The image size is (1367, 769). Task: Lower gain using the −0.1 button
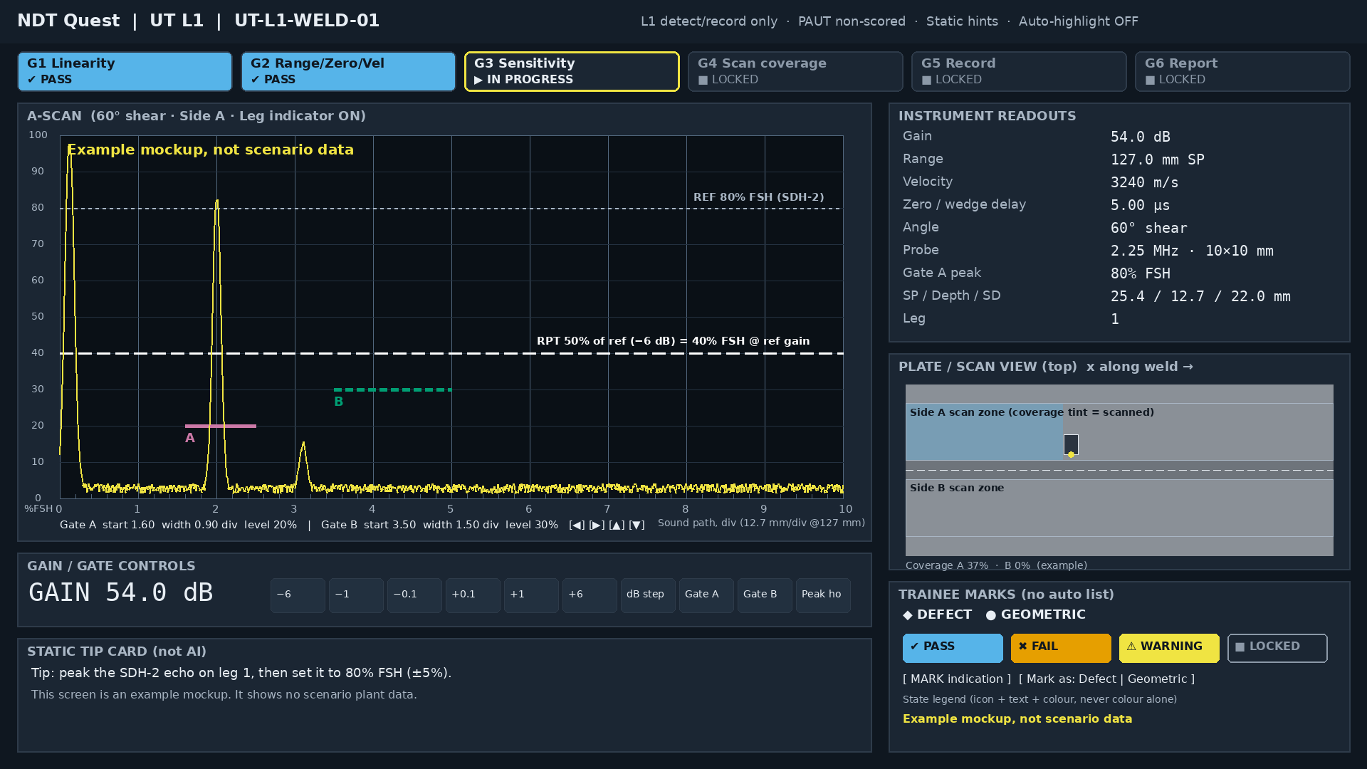point(414,595)
